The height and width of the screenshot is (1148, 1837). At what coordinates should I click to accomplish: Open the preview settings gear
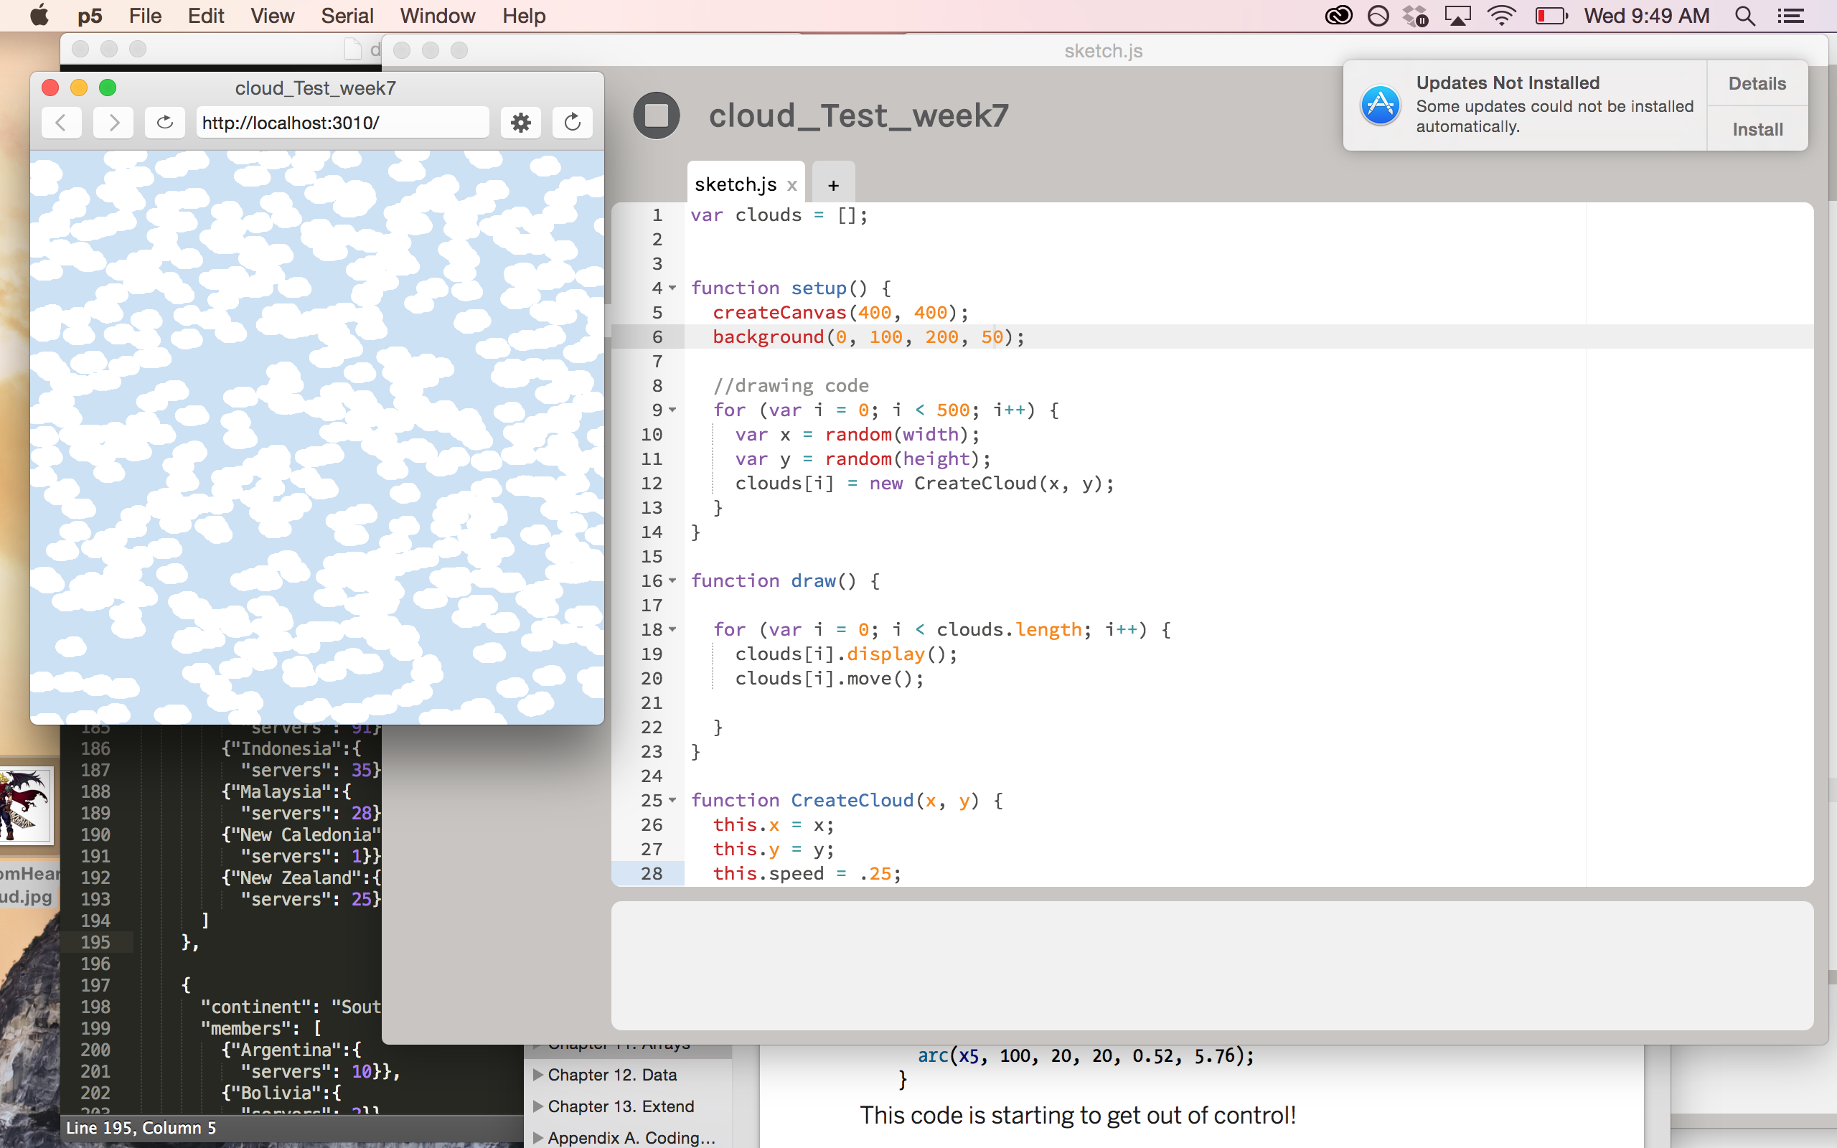pos(521,122)
